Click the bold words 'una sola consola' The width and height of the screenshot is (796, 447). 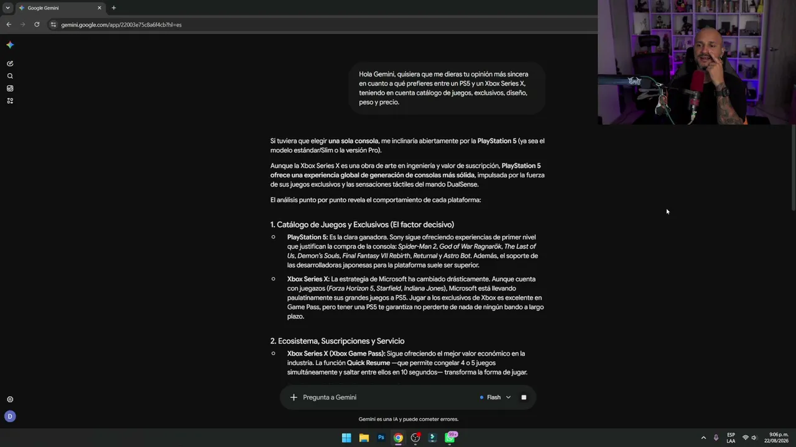[353, 141]
